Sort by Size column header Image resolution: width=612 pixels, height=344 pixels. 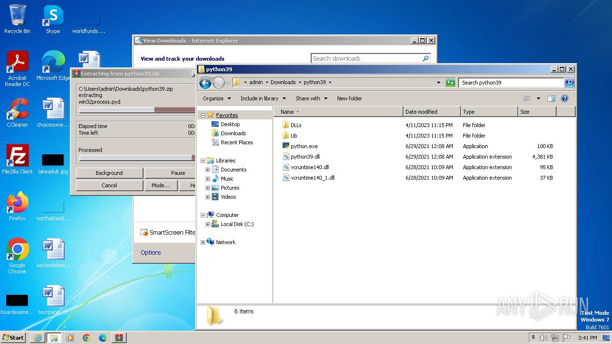coord(537,112)
